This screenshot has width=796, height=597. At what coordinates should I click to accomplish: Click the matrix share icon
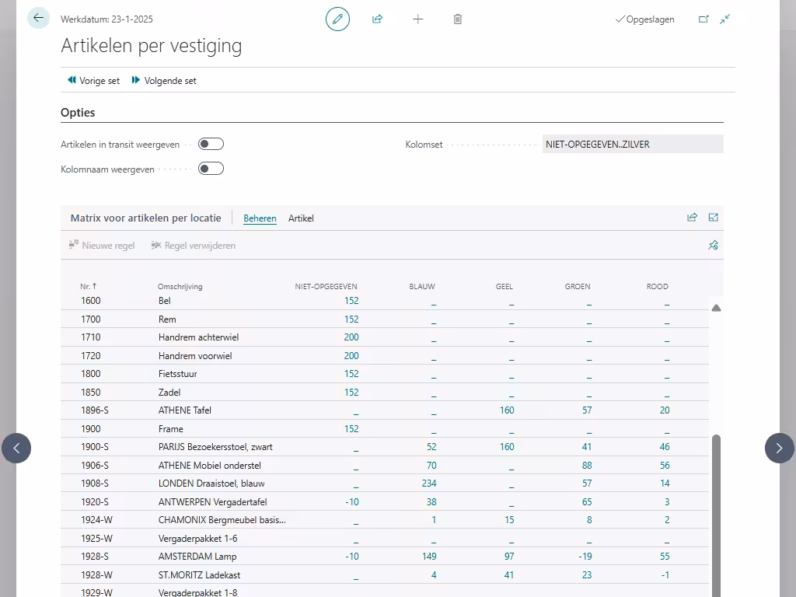pyautogui.click(x=692, y=218)
